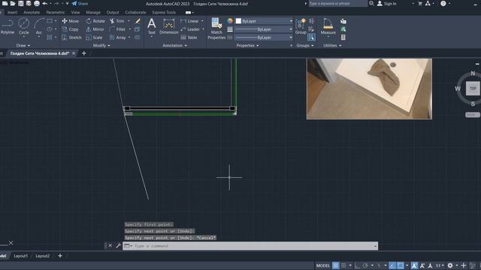Expand the Utilities panel

coord(332,45)
